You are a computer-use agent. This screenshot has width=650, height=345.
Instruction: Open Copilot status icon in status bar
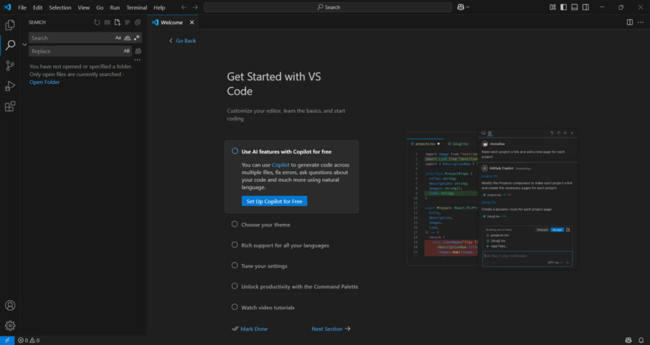(628, 341)
